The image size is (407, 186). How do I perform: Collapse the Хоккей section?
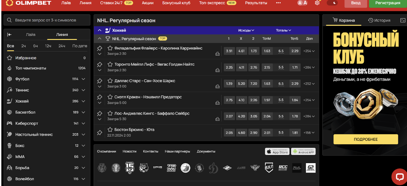[x=100, y=30]
